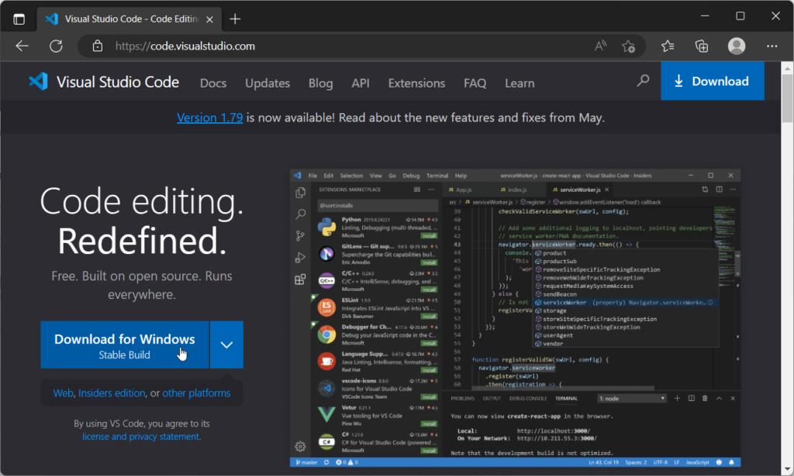
Task: Open a new browser tab
Action: coord(235,19)
